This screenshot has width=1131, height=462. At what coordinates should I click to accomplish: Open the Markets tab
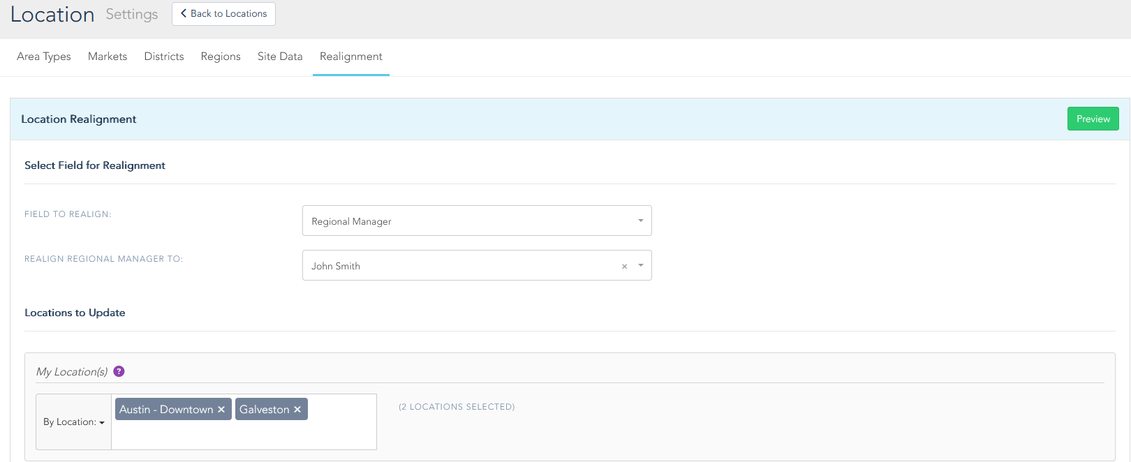[108, 57]
